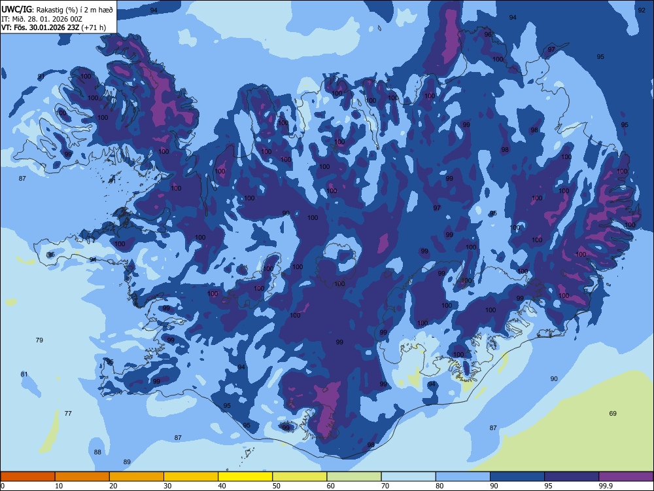This screenshot has height=491, width=654.
Task: Click the bright yellow 40–50 legend swatch
Action: pos(245,477)
